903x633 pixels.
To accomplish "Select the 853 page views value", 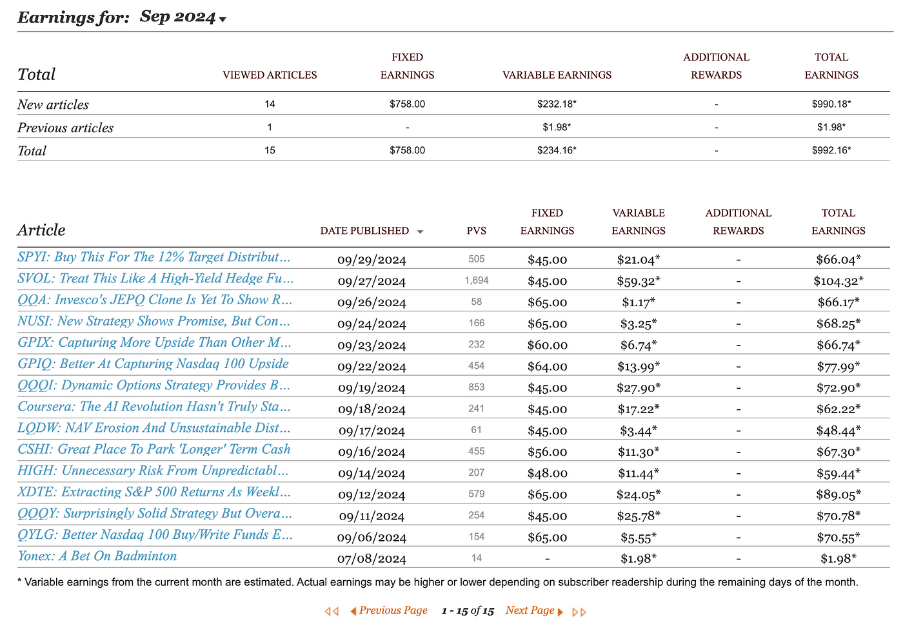I will pos(477,387).
